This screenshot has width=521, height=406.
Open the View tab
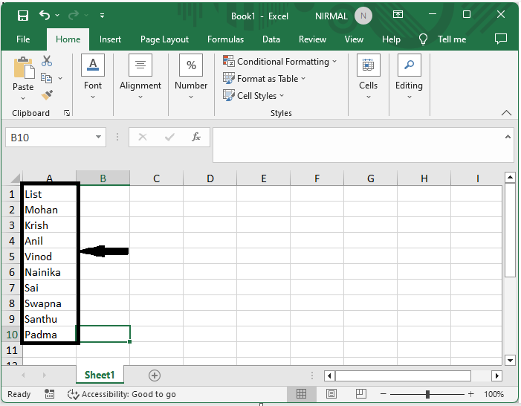click(x=354, y=39)
